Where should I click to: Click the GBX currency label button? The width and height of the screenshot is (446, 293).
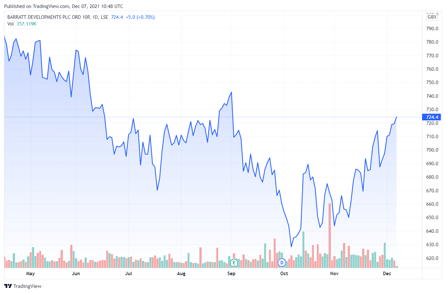pos(432,17)
